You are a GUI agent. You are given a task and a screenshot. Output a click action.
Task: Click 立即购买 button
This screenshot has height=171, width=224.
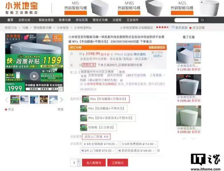(118, 163)
